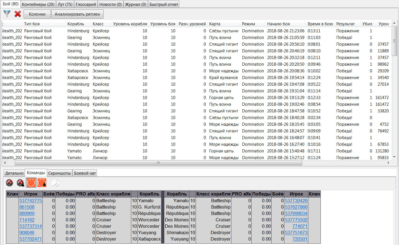Select the orange smiley icon

[x=31, y=183]
